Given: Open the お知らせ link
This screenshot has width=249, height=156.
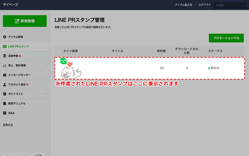Looking at the screenshot, I should (8, 124).
